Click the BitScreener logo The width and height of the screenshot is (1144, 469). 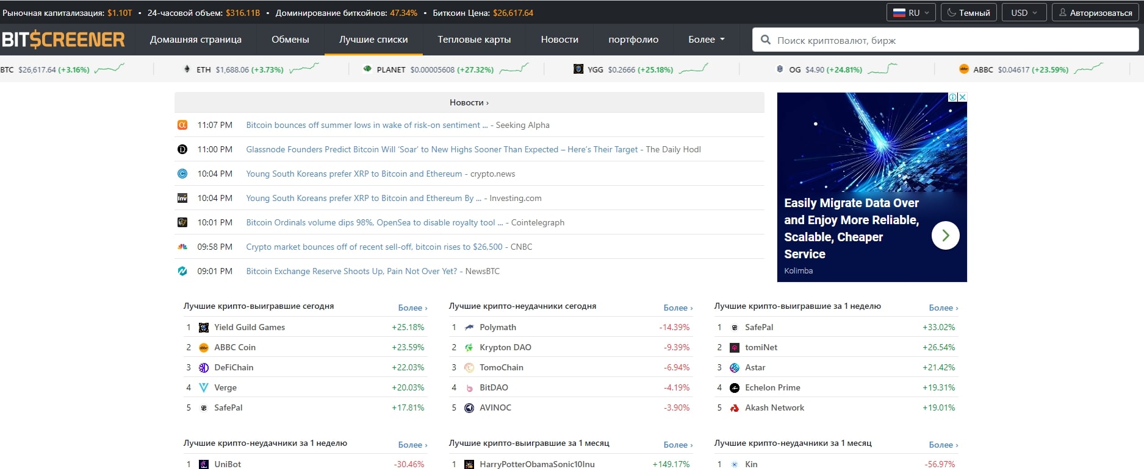(63, 40)
